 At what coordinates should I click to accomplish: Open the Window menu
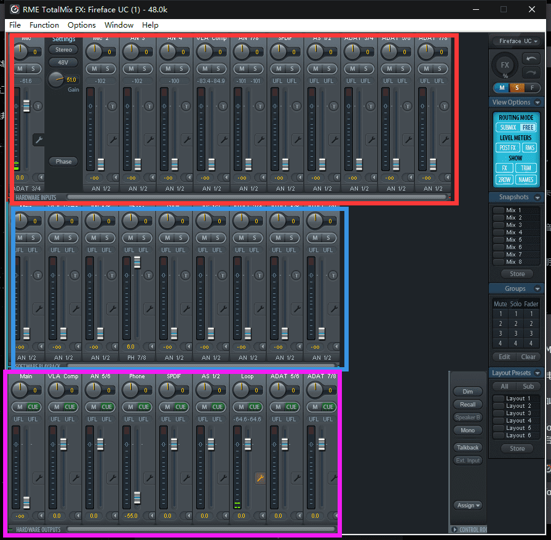119,25
